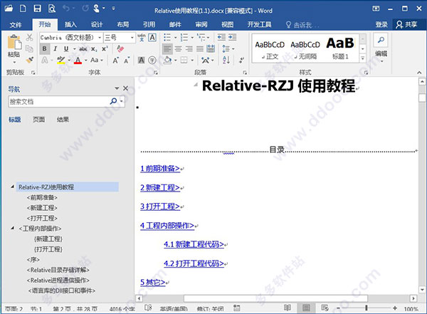Screen dimensions: 427x314
Task: Apply the red font color swatch
Action: (78, 61)
